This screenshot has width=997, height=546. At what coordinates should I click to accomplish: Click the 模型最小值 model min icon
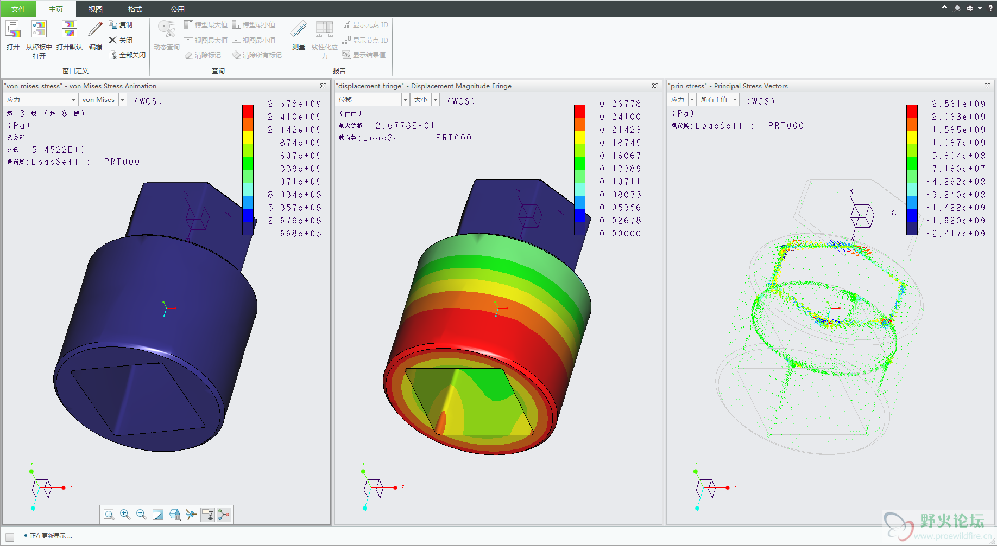tap(236, 24)
